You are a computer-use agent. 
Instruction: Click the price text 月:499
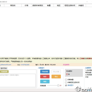click(x=42, y=65)
